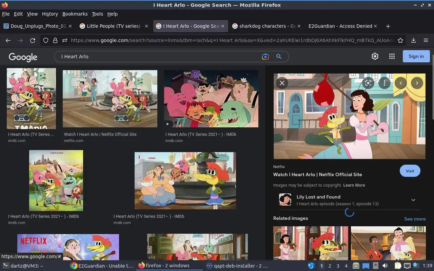The height and width of the screenshot is (271, 434).
Task: Open a new browser tab
Action: [x=388, y=26]
